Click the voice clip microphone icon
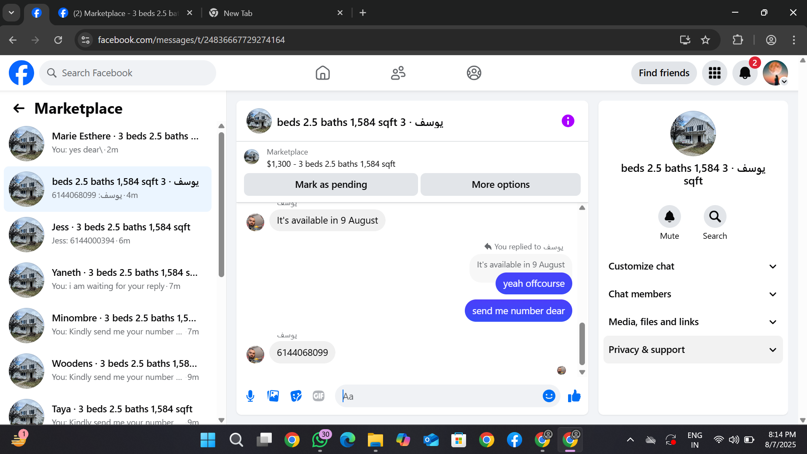 (250, 396)
